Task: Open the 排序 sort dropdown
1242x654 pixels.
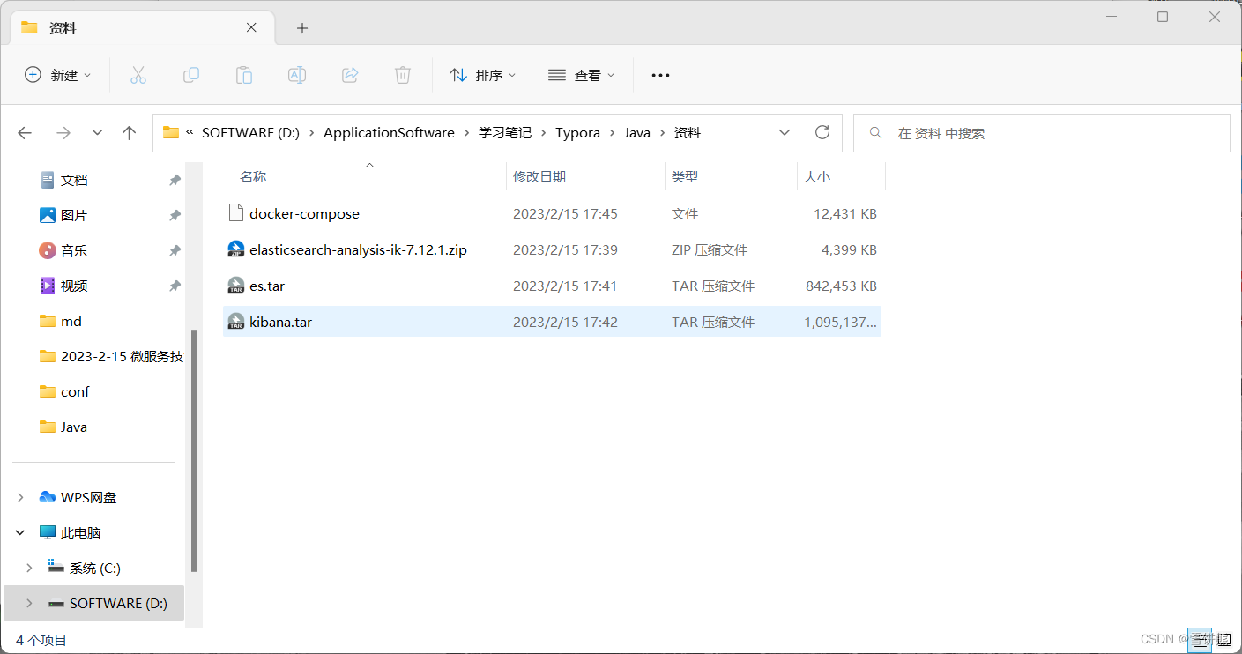Action: pyautogui.click(x=482, y=75)
